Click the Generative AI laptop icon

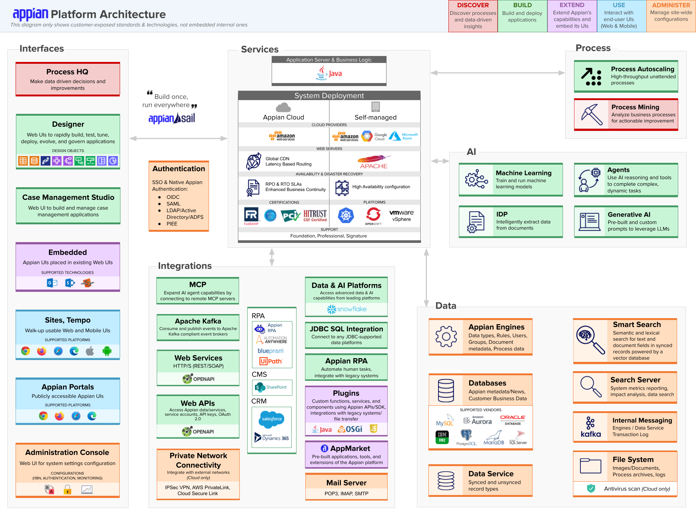(x=590, y=222)
